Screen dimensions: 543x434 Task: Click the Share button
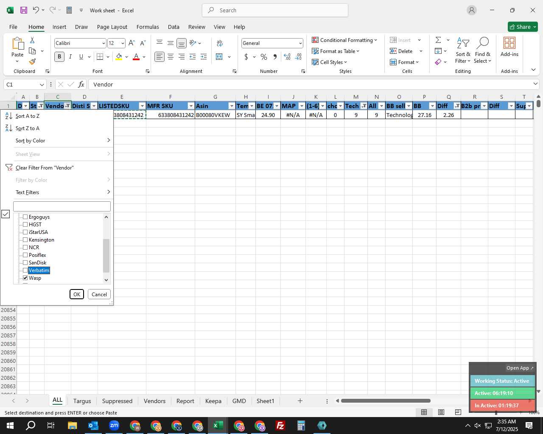click(x=523, y=27)
